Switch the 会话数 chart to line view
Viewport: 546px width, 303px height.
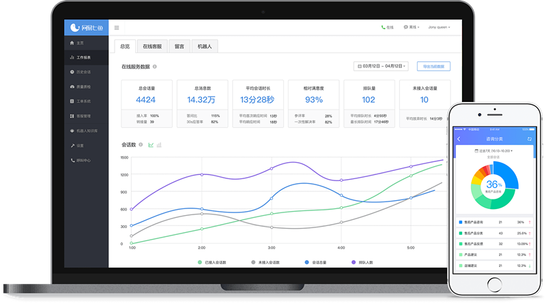point(151,144)
